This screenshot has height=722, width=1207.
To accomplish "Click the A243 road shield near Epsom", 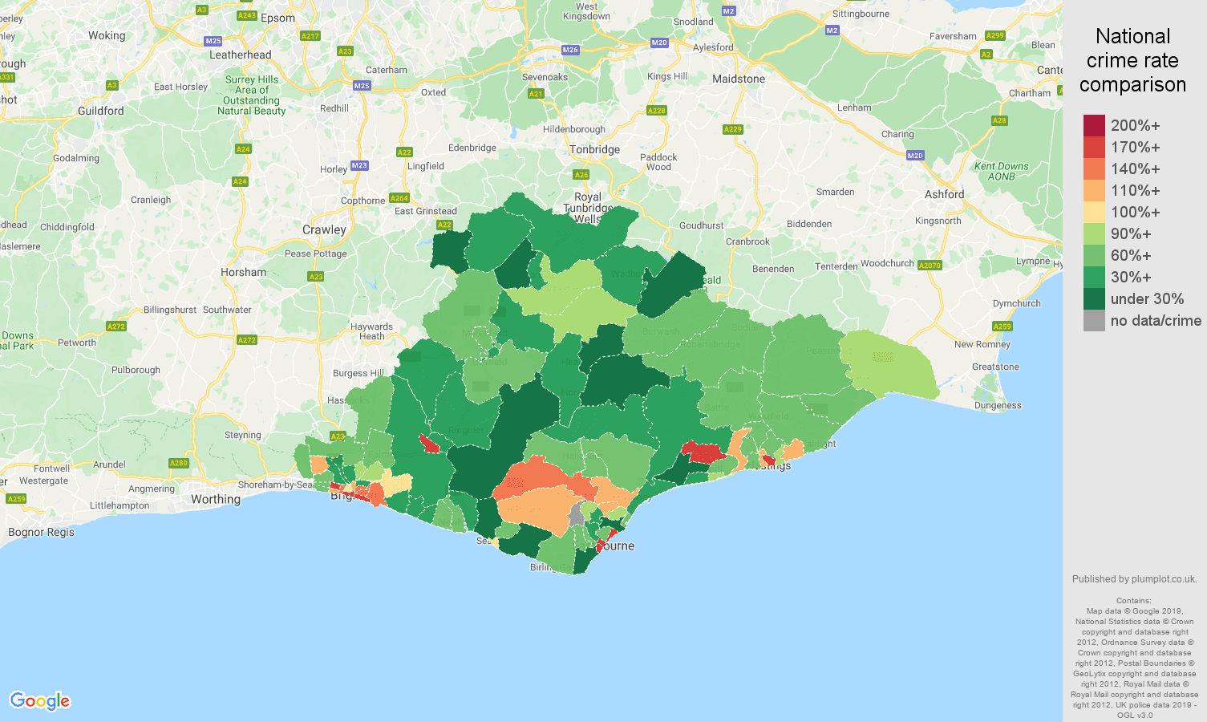I will (x=247, y=15).
